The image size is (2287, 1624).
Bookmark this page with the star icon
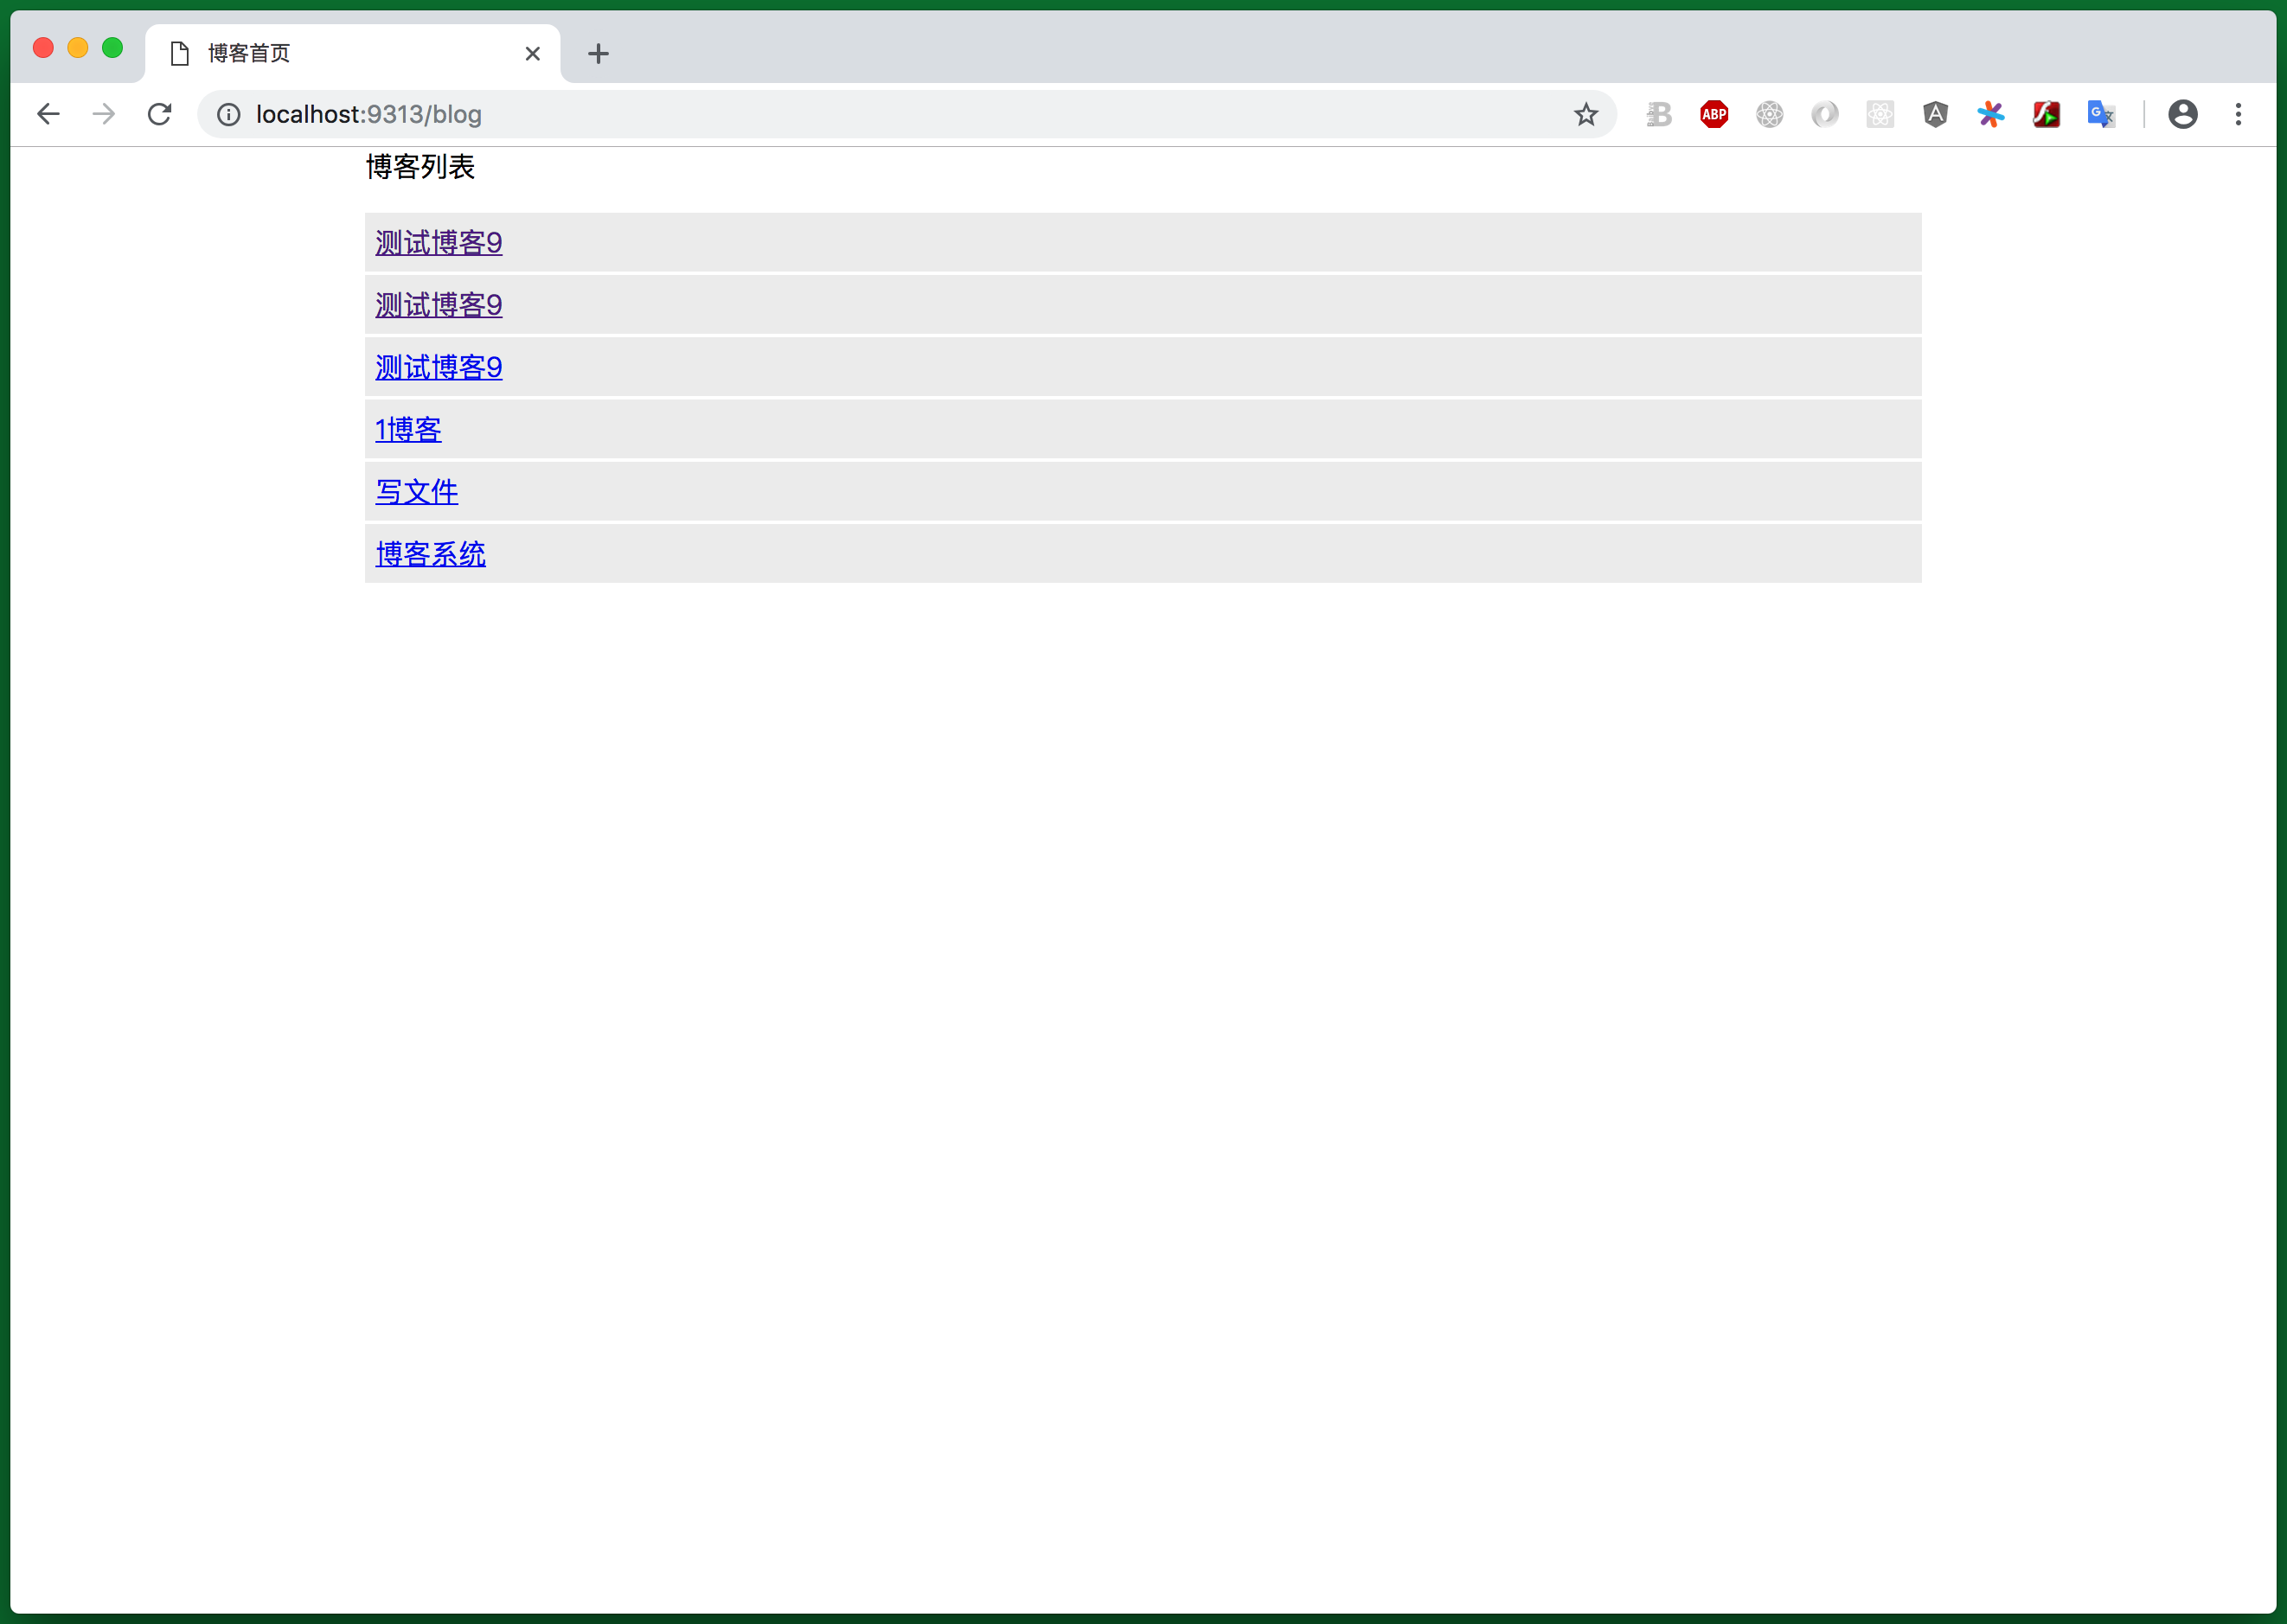tap(1586, 114)
